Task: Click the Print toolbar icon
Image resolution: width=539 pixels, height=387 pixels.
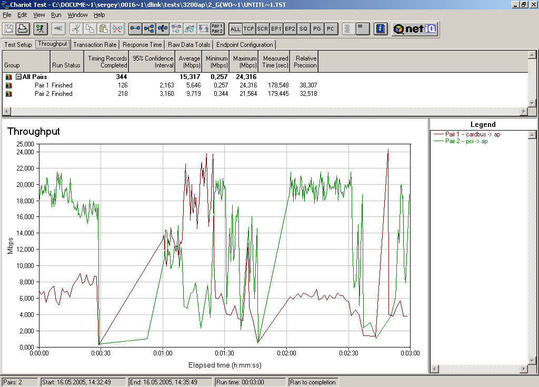Action: click(x=23, y=29)
